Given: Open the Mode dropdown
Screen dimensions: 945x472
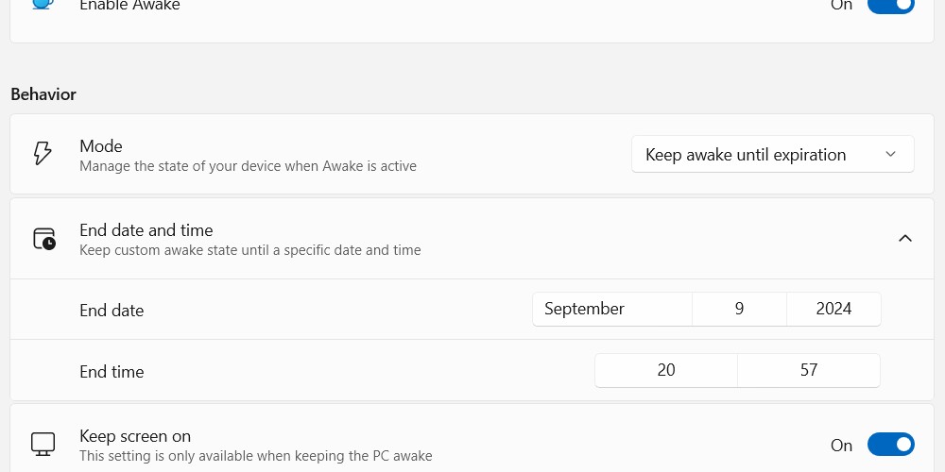Looking at the screenshot, I should click(x=773, y=154).
